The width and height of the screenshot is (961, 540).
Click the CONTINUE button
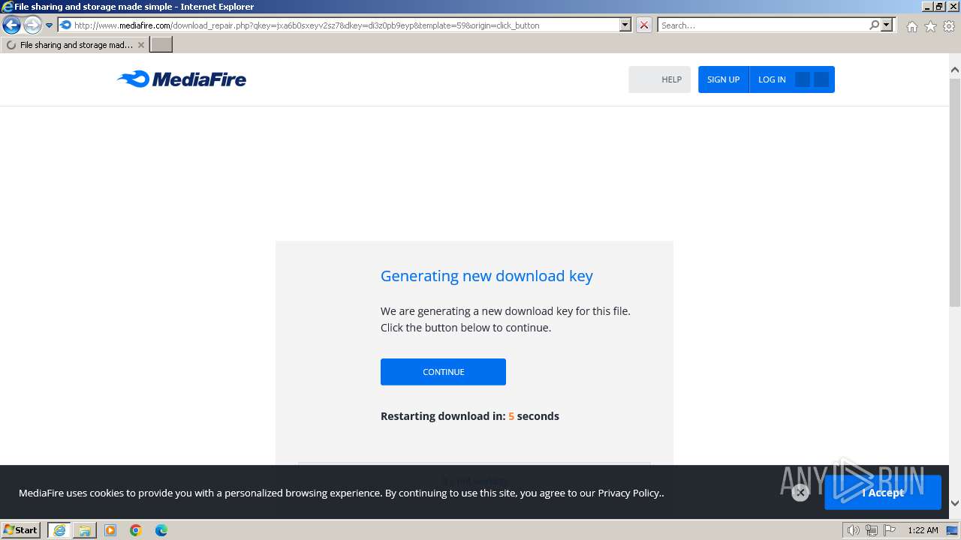[x=443, y=372]
